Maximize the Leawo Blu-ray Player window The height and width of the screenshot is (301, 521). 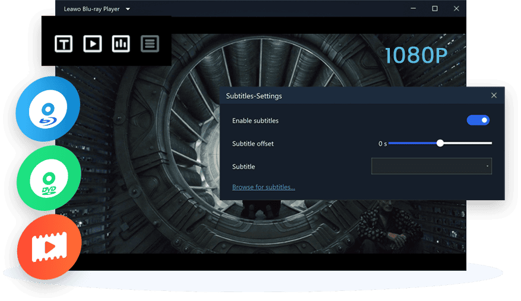point(434,9)
